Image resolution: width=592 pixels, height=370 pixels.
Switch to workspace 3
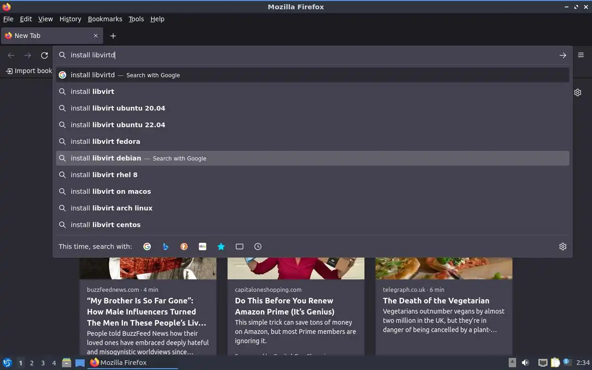(x=43, y=363)
